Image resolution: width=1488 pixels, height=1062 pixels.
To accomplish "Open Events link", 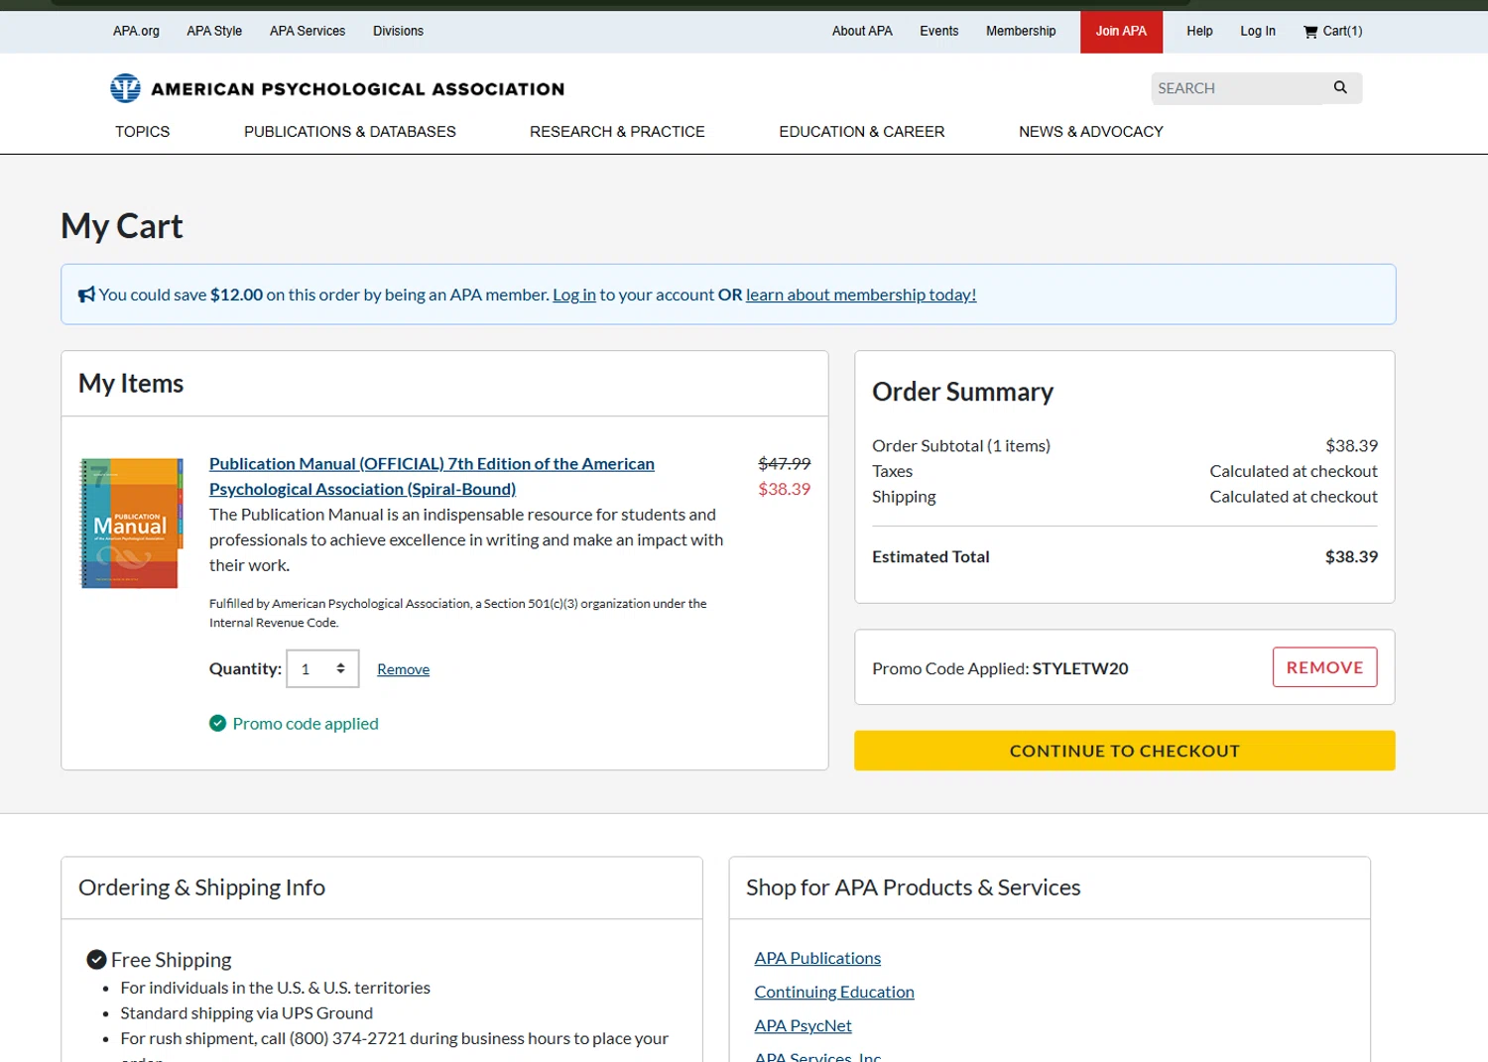I will tap(938, 31).
